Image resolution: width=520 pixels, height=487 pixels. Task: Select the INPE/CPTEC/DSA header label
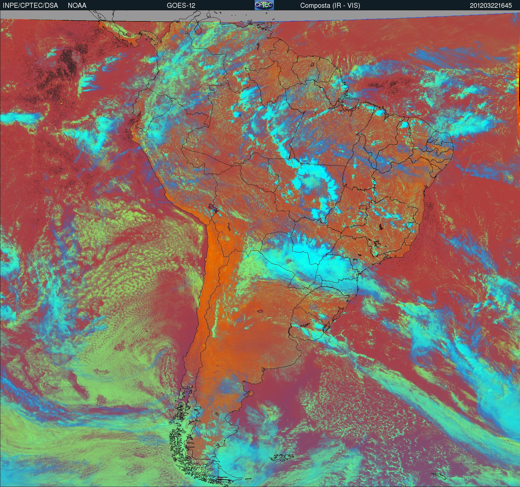click(30, 6)
